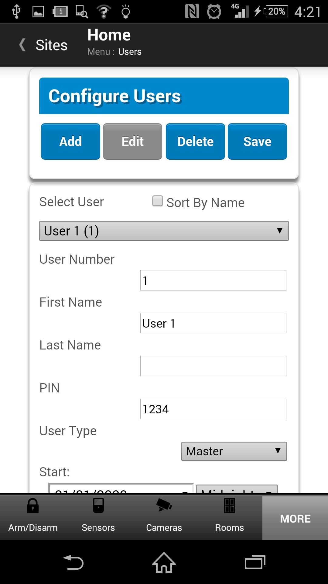Click the Edit button

(x=132, y=141)
